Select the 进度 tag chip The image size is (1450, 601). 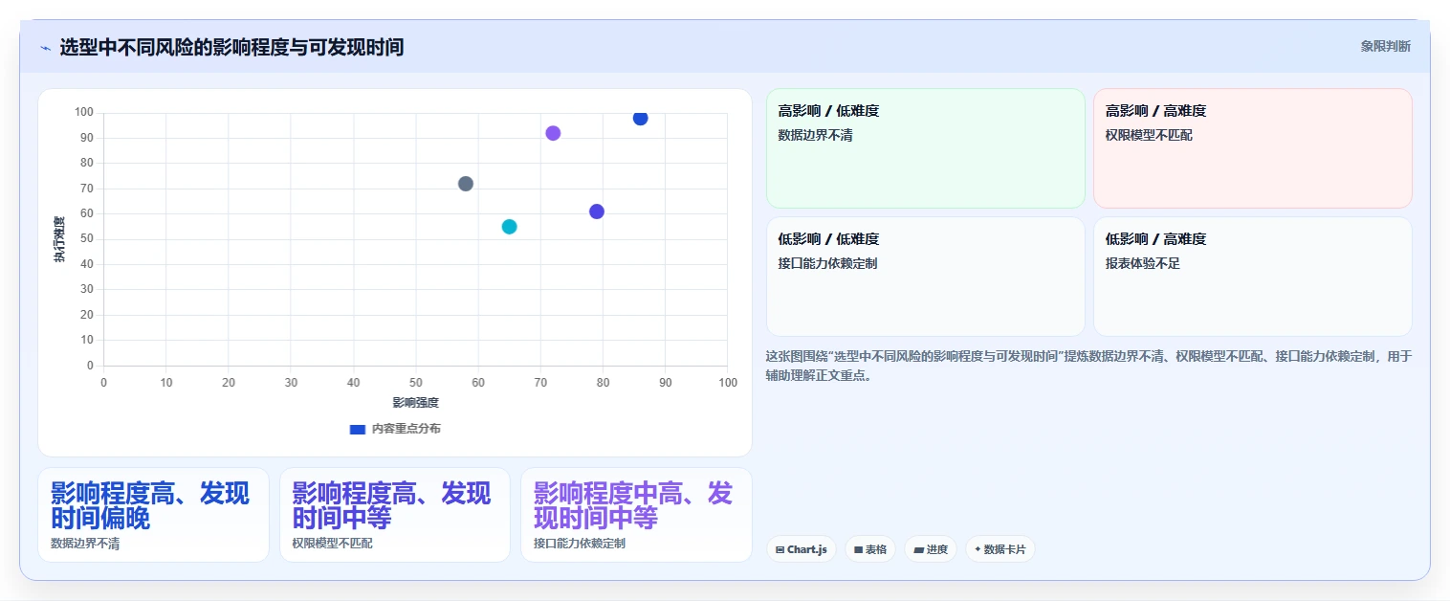tap(931, 549)
